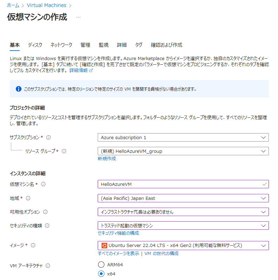Switch to the ディスク tab
Image resolution: width=278 pixels, height=280 pixels.
(35, 45)
